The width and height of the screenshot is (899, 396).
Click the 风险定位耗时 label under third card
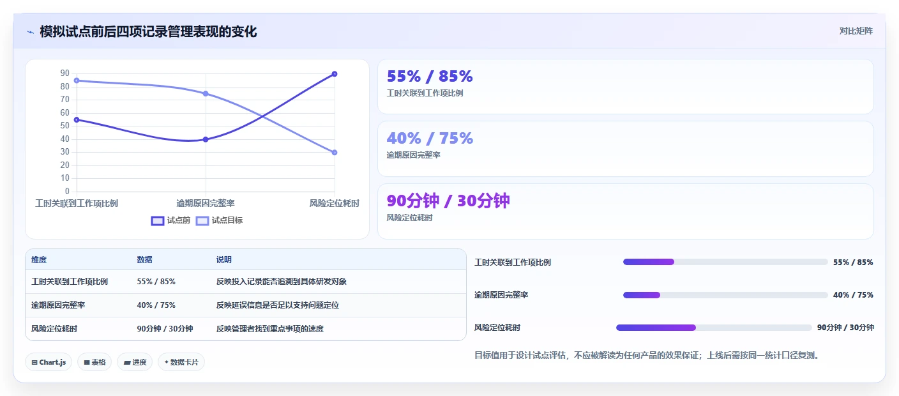[x=409, y=218]
